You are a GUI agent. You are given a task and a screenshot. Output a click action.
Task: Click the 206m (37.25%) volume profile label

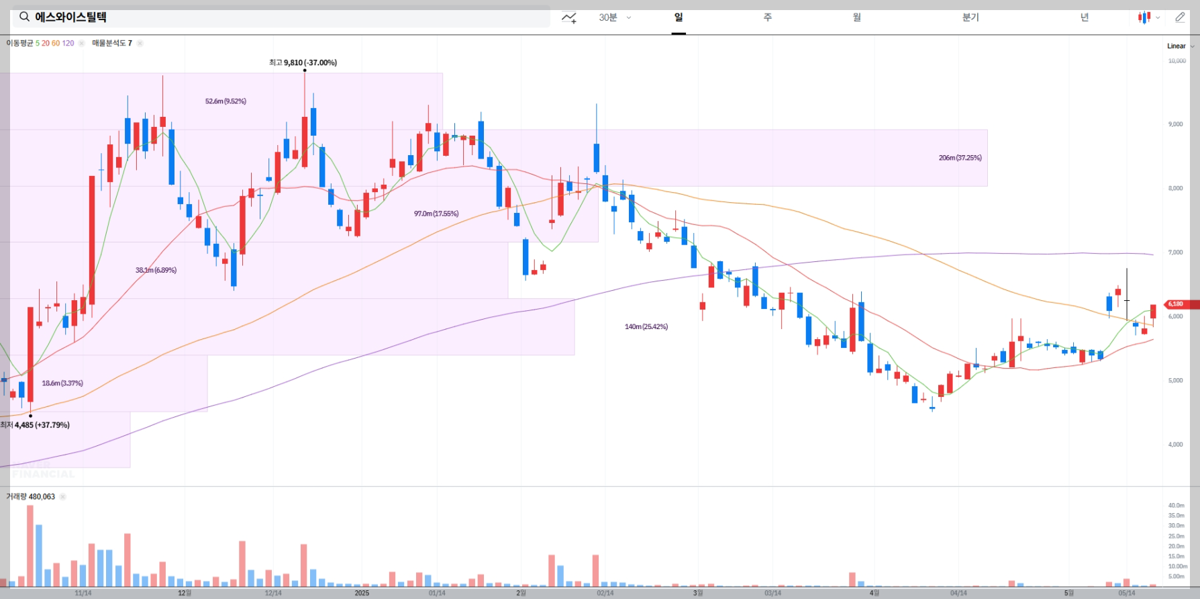click(x=960, y=158)
